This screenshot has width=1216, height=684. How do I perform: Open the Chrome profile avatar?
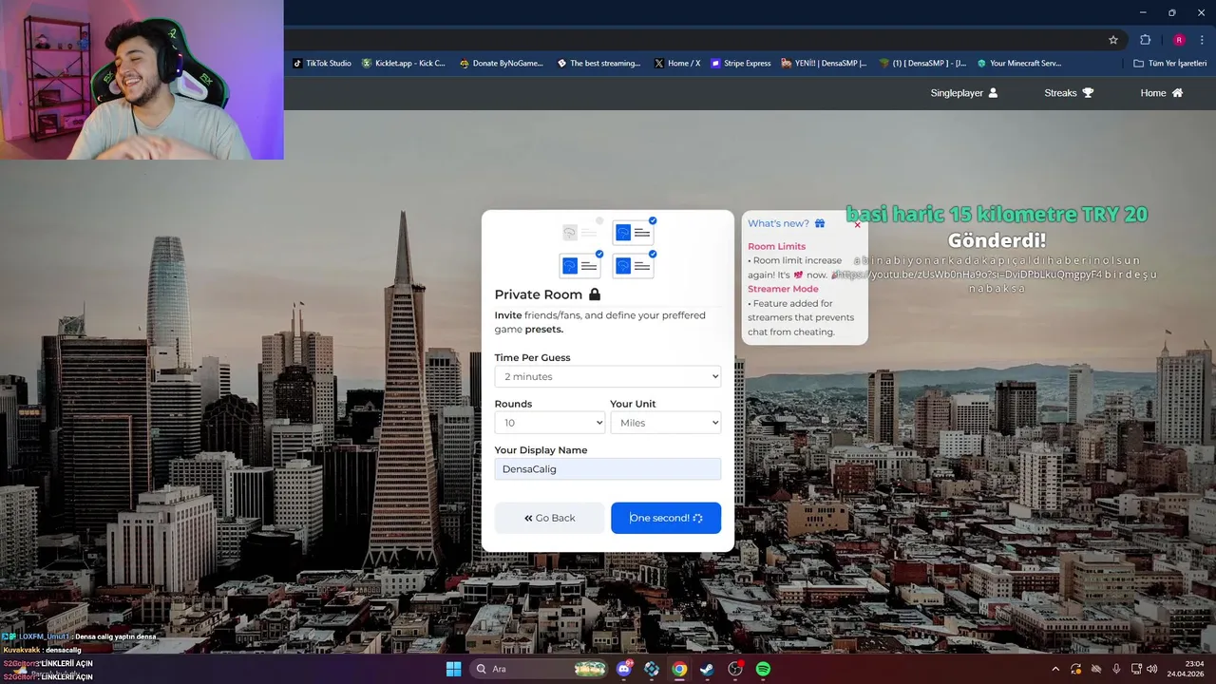pyautogui.click(x=1179, y=40)
